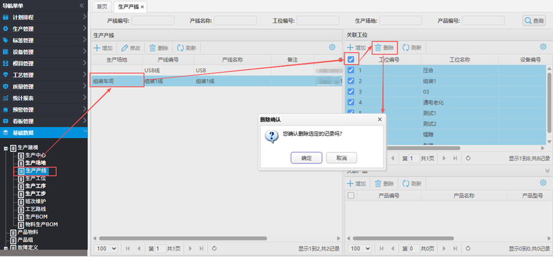Add a new 关联工位 record
The image size is (553, 257).
(x=356, y=48)
